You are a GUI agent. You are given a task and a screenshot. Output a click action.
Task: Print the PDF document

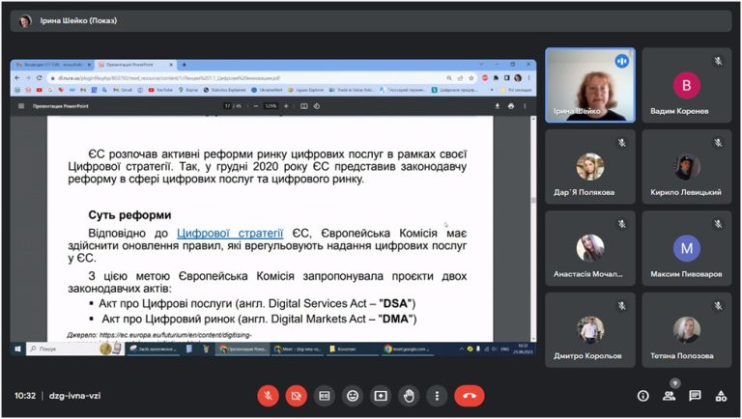(x=510, y=106)
